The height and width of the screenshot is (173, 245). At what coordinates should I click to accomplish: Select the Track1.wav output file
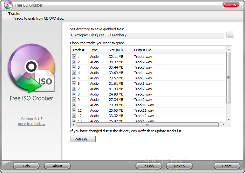(x=143, y=57)
